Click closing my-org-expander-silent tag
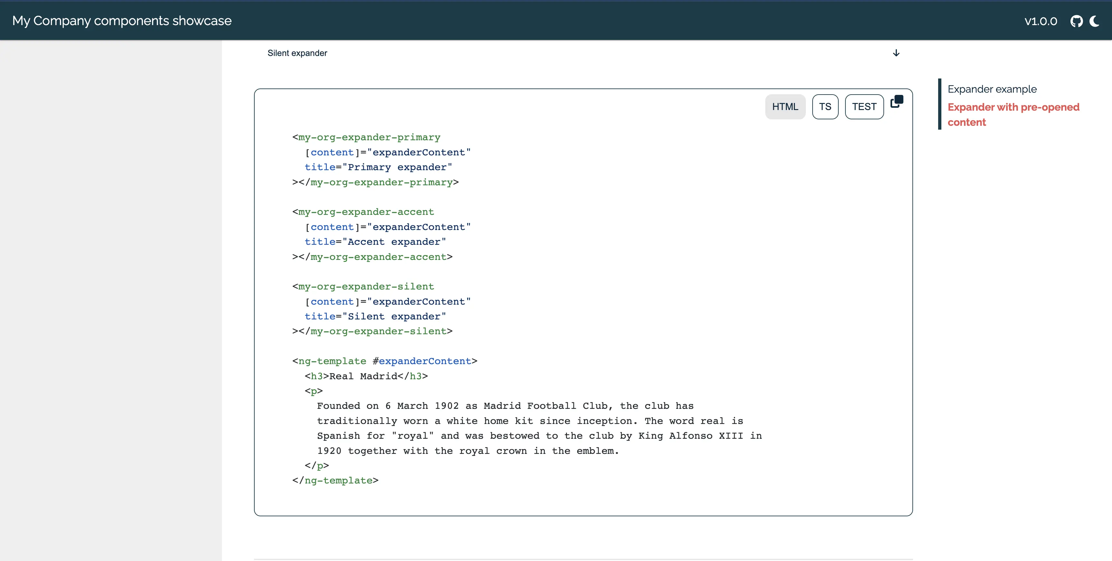1112x561 pixels. point(372,331)
